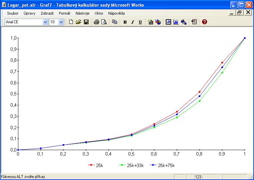The image size is (254, 180).
Task: Toggle bold formatting
Action: pyautogui.click(x=125, y=22)
